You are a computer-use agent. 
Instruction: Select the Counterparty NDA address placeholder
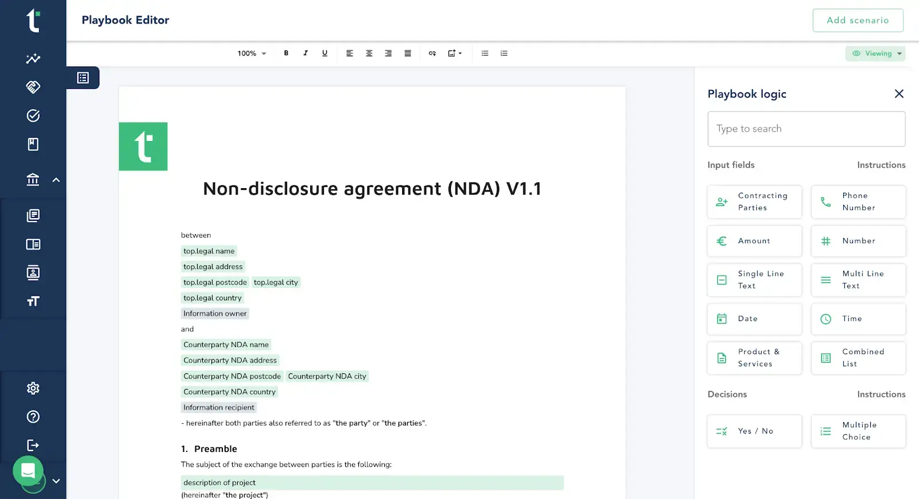point(230,360)
